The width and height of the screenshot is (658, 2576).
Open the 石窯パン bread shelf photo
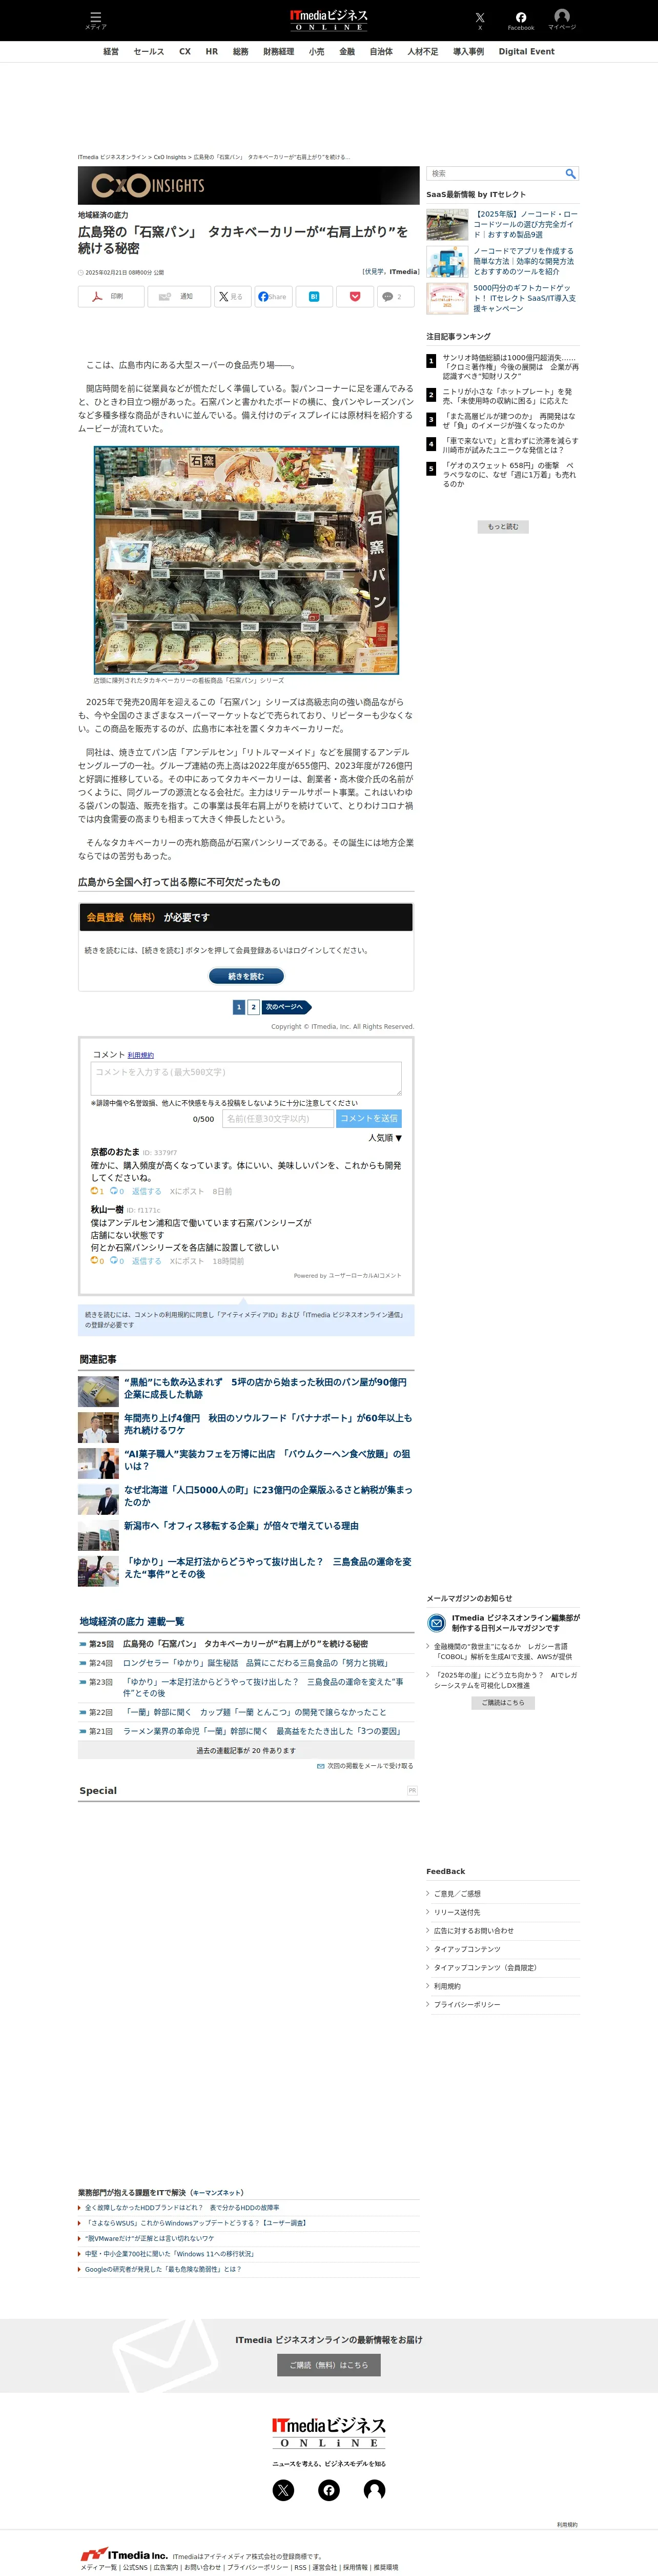(246, 560)
